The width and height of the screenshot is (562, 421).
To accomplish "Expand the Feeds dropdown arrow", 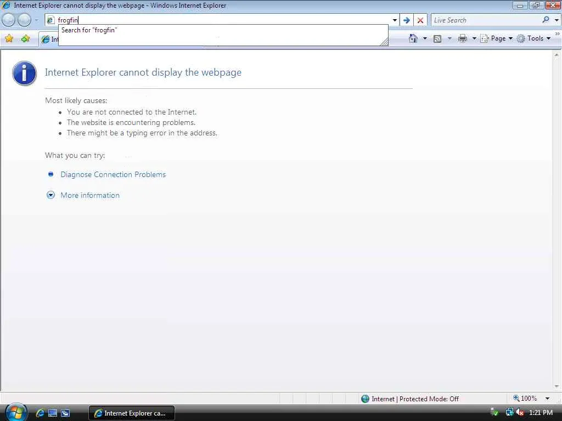I will point(449,38).
